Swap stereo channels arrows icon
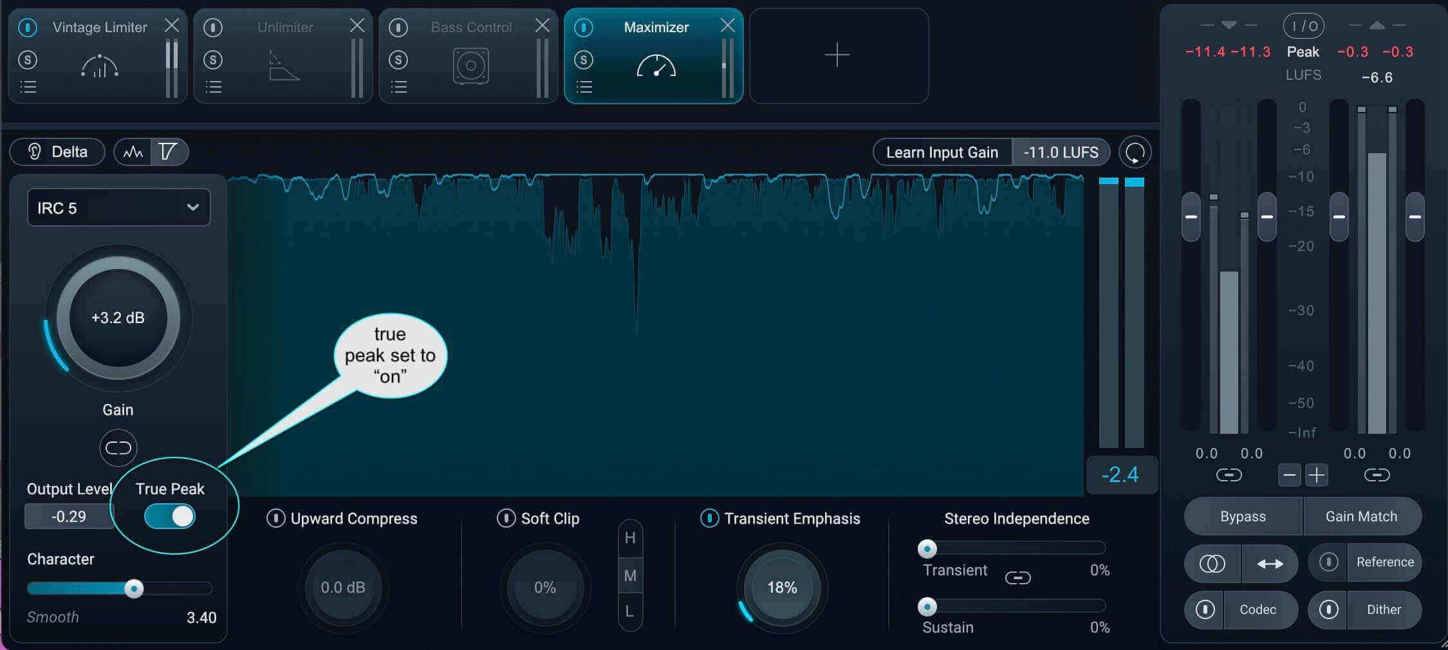This screenshot has width=1448, height=650. (1270, 564)
